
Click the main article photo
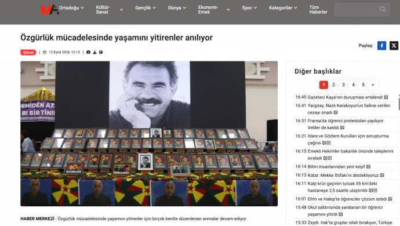tap(149, 134)
